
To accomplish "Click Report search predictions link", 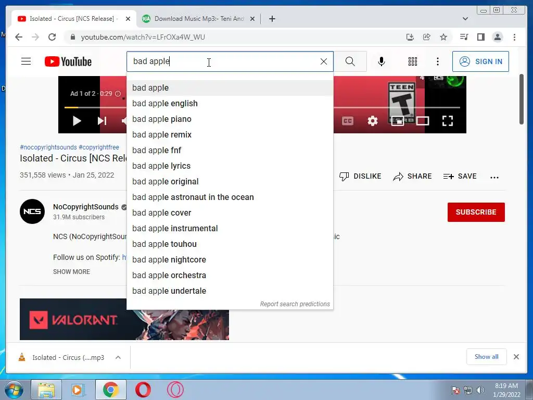I will 295,304.
